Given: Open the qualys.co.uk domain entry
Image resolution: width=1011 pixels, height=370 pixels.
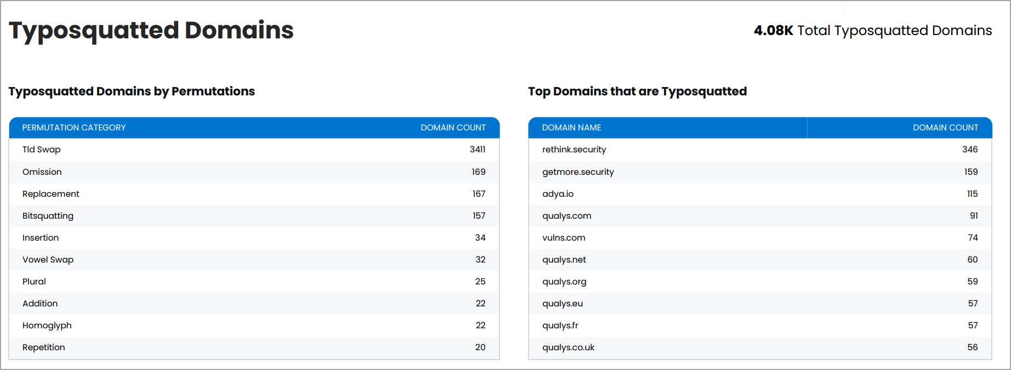Looking at the screenshot, I should click(x=568, y=348).
